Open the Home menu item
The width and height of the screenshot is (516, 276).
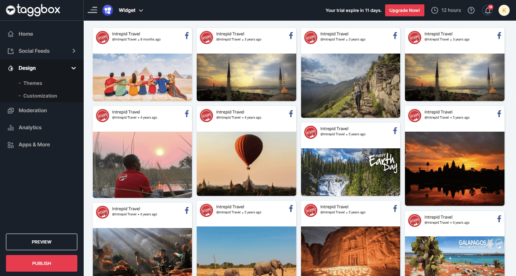(x=26, y=34)
